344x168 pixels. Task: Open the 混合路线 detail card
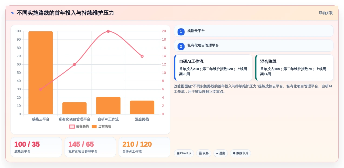294,68
